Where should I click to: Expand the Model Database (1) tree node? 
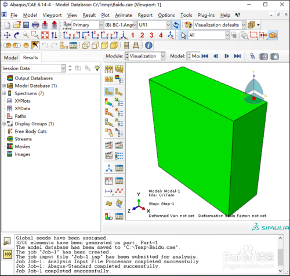pos(4,86)
